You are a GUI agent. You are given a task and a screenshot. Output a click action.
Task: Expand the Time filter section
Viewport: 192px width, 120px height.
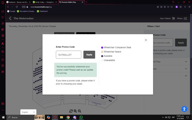click(x=186, y=61)
